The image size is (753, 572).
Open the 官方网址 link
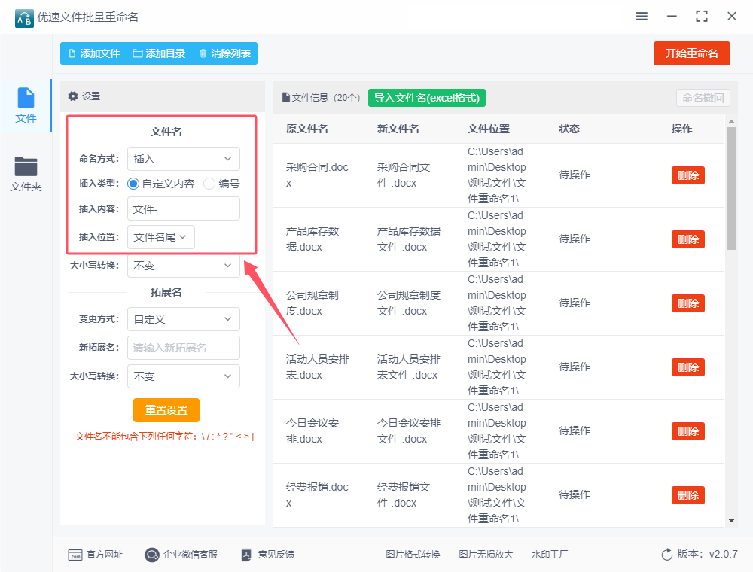95,555
